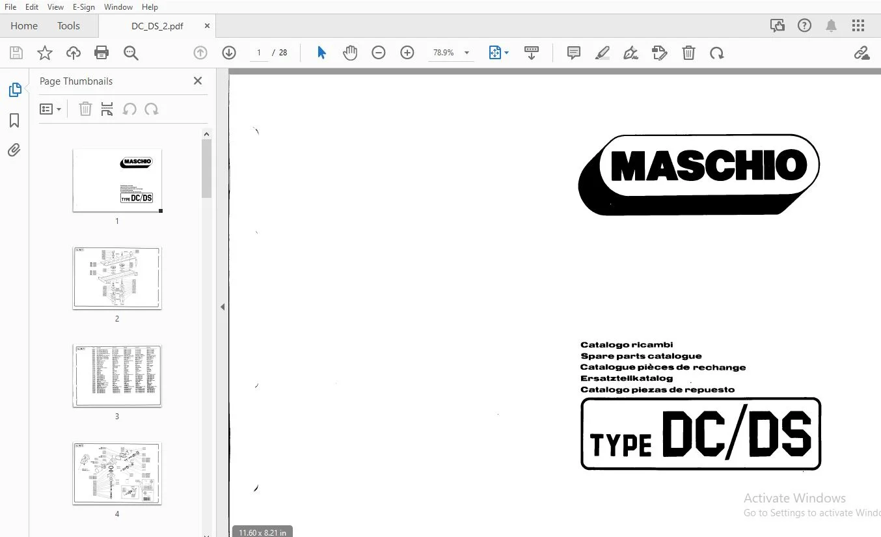This screenshot has width=881, height=537.
Task: Activate the Selection arrow tool
Action: pyautogui.click(x=321, y=53)
